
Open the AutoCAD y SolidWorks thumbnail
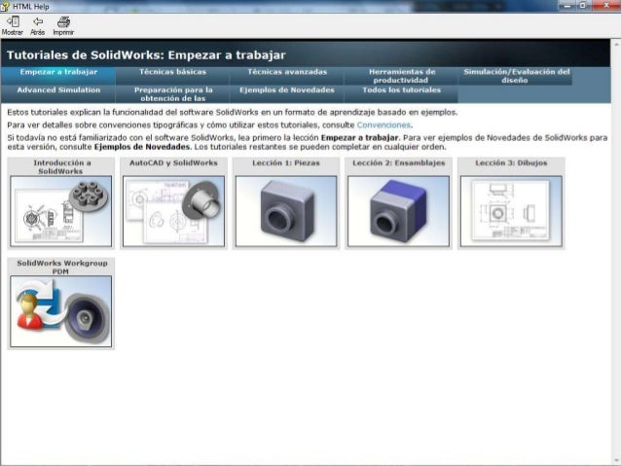pyautogui.click(x=173, y=211)
